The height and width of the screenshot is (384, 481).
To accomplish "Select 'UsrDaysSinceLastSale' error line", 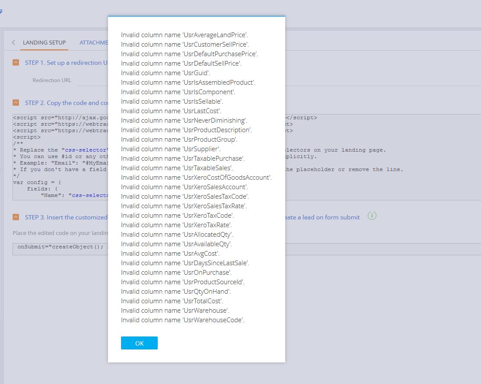I will click(185, 263).
